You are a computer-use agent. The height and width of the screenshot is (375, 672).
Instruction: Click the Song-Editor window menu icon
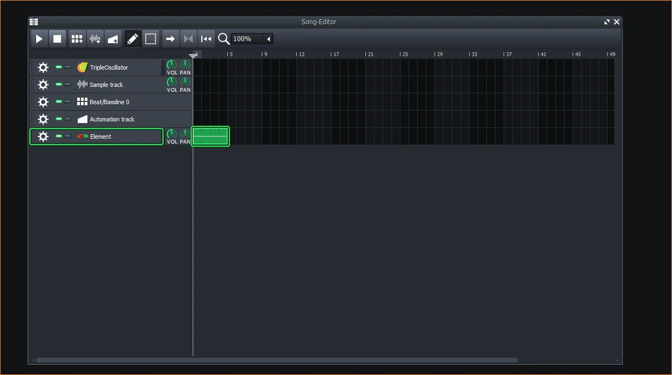click(x=34, y=22)
